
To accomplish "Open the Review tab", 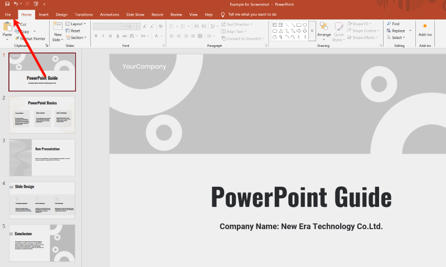I will tap(176, 14).
